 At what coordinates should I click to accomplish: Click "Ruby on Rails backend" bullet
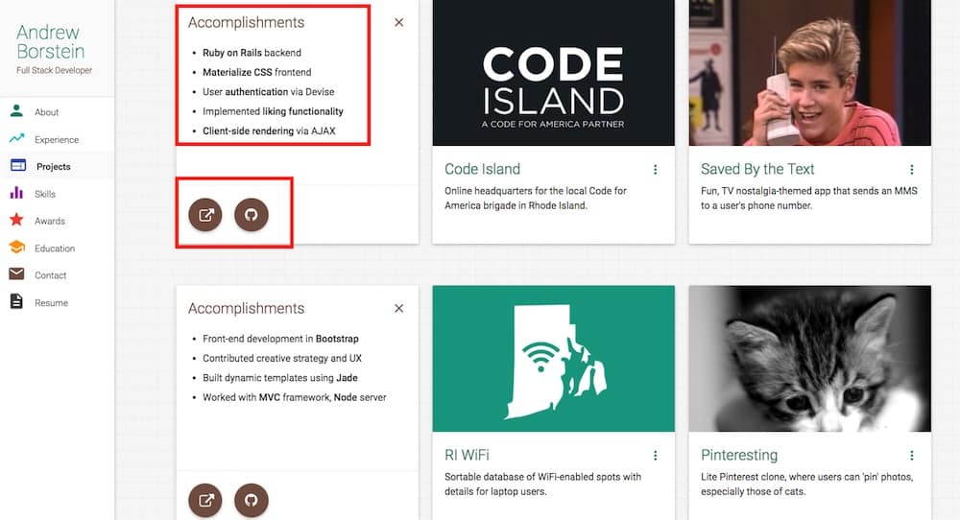click(x=252, y=53)
